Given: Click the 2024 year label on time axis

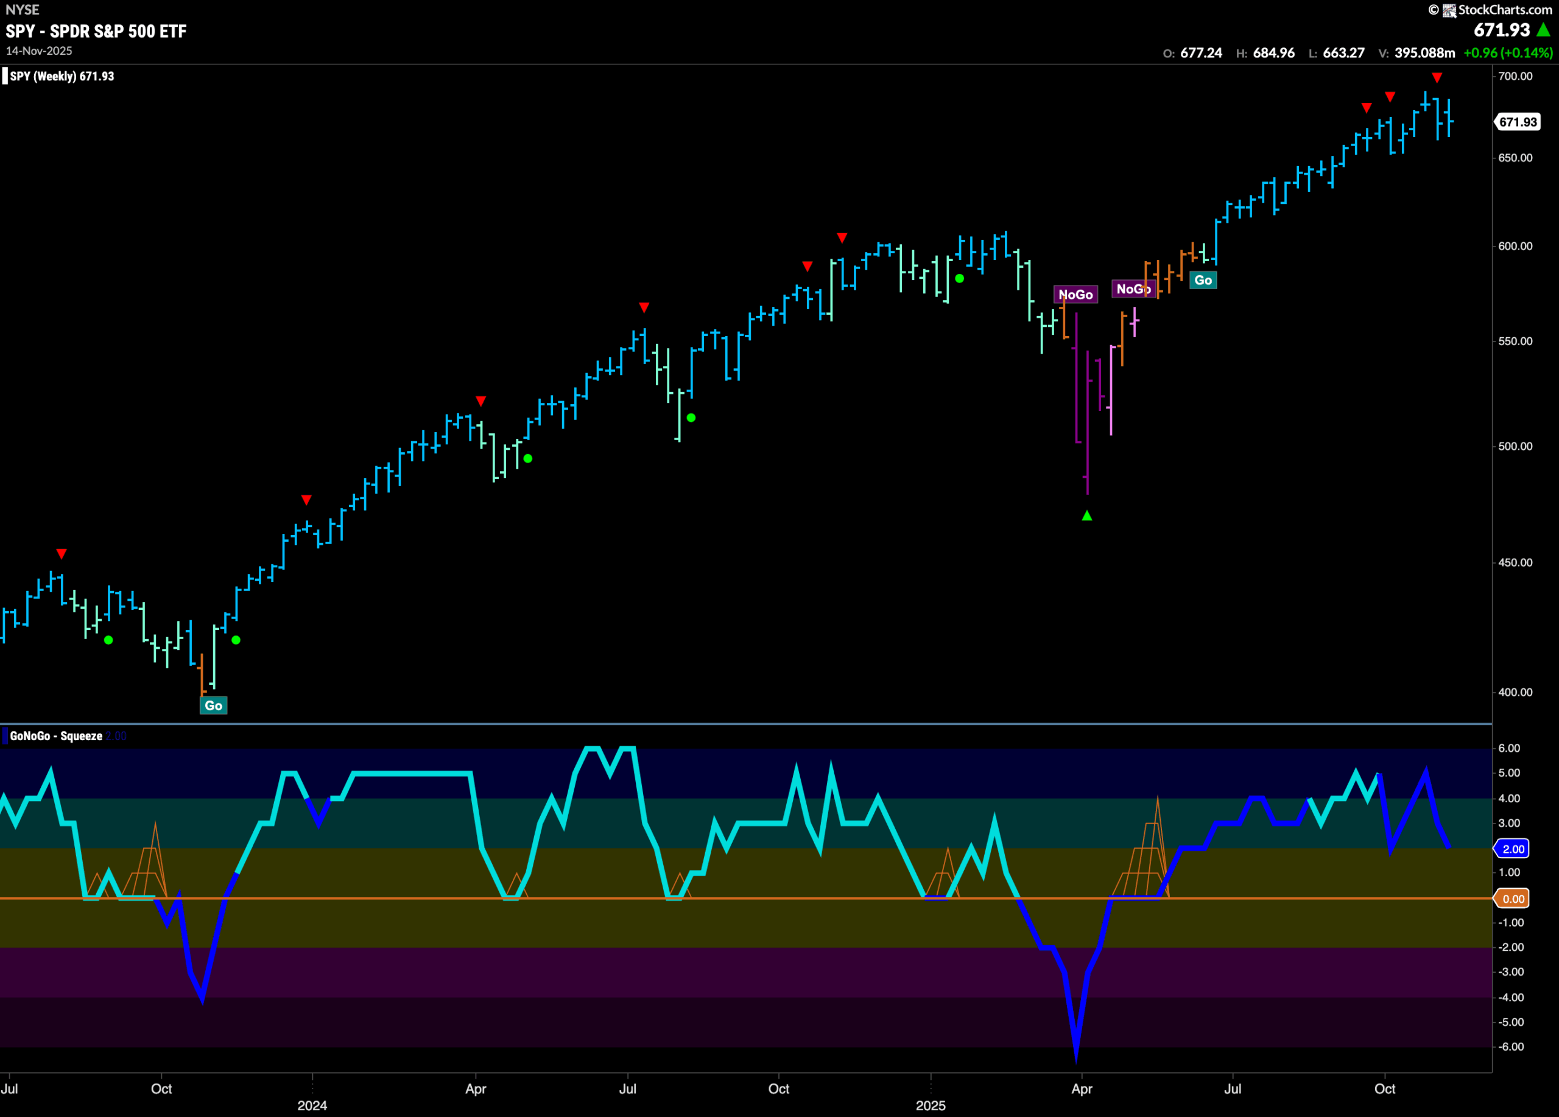Looking at the screenshot, I should tap(312, 1105).
